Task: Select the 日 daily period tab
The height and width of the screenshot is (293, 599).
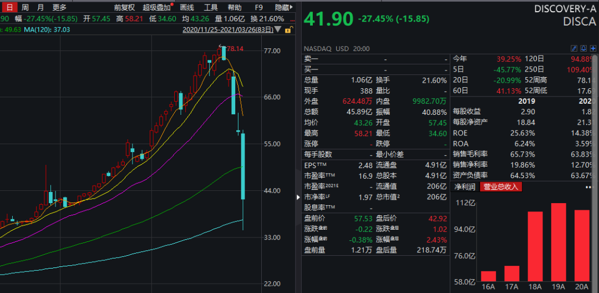Action: tap(9, 7)
